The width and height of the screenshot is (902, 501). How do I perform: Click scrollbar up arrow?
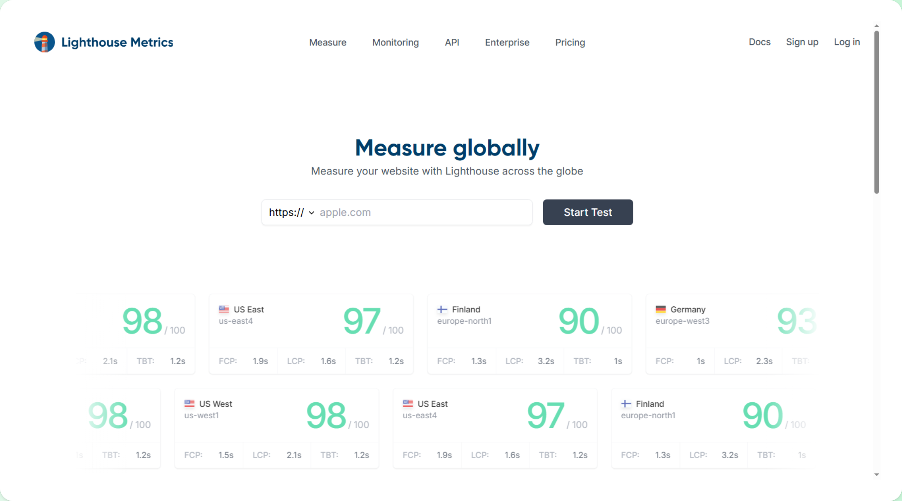[876, 26]
